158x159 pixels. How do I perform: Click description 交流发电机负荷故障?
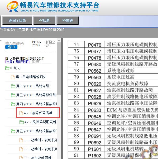pyautogui.click(x=128, y=84)
